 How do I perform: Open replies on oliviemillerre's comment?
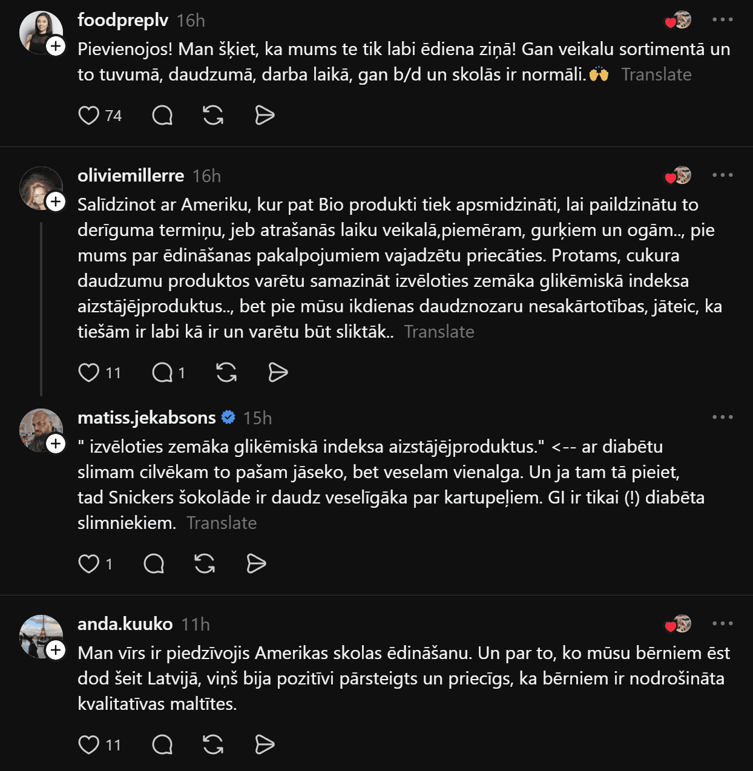(x=162, y=372)
